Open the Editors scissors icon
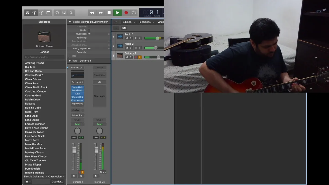This screenshot has height=185, width=329. 71,13
